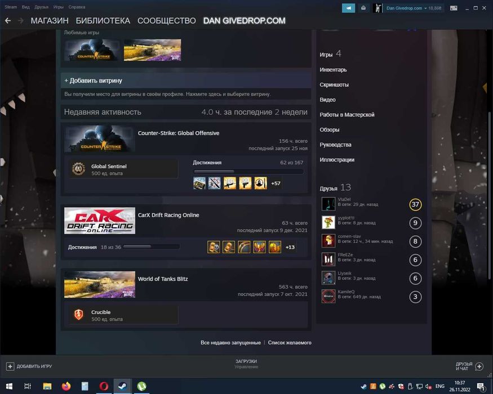Switch to Big Picture mode icon
Screen dimensions: 493x394
click(454, 8)
